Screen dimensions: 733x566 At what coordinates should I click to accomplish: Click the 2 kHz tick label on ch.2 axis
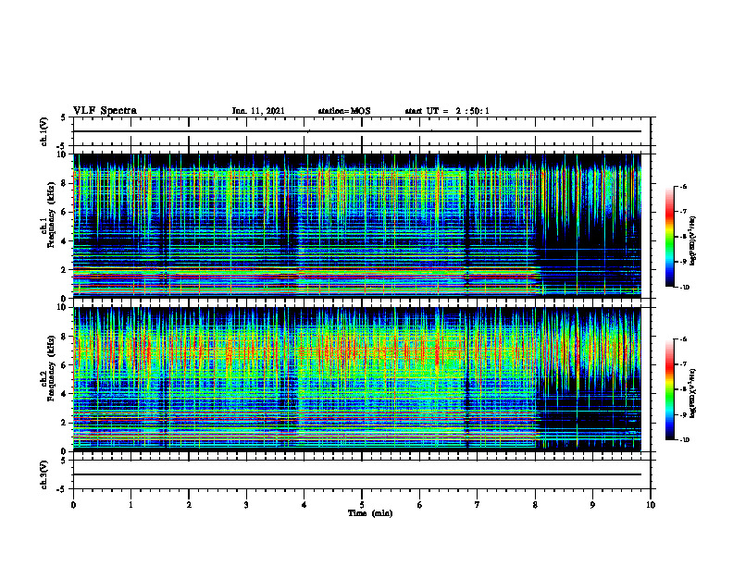click(x=64, y=423)
